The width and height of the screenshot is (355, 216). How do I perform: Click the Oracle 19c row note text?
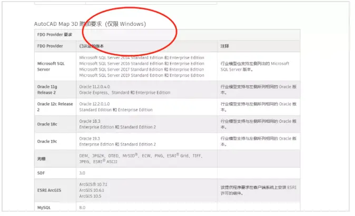coord(258,141)
